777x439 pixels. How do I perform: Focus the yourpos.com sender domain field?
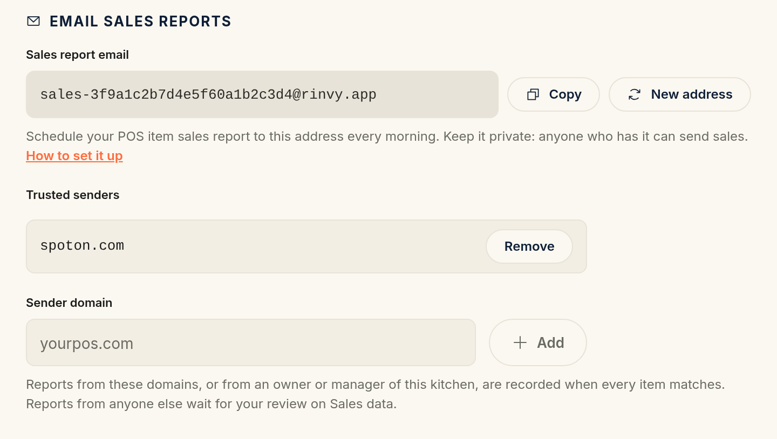point(251,342)
